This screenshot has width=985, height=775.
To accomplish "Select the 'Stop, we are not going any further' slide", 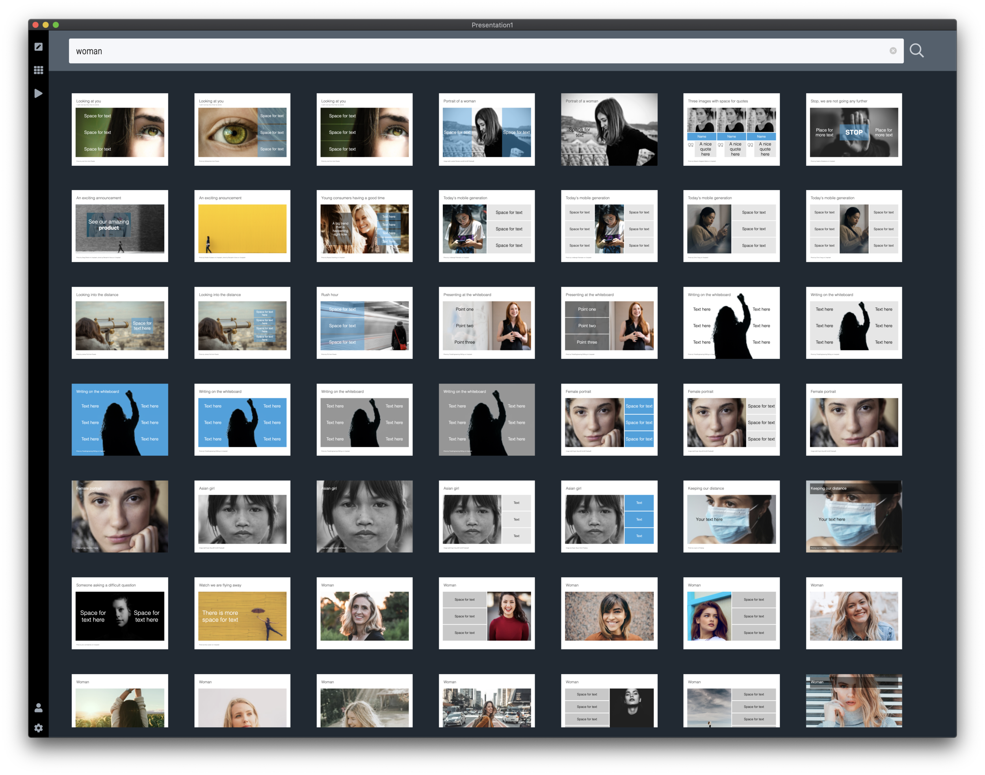I will (x=853, y=129).
